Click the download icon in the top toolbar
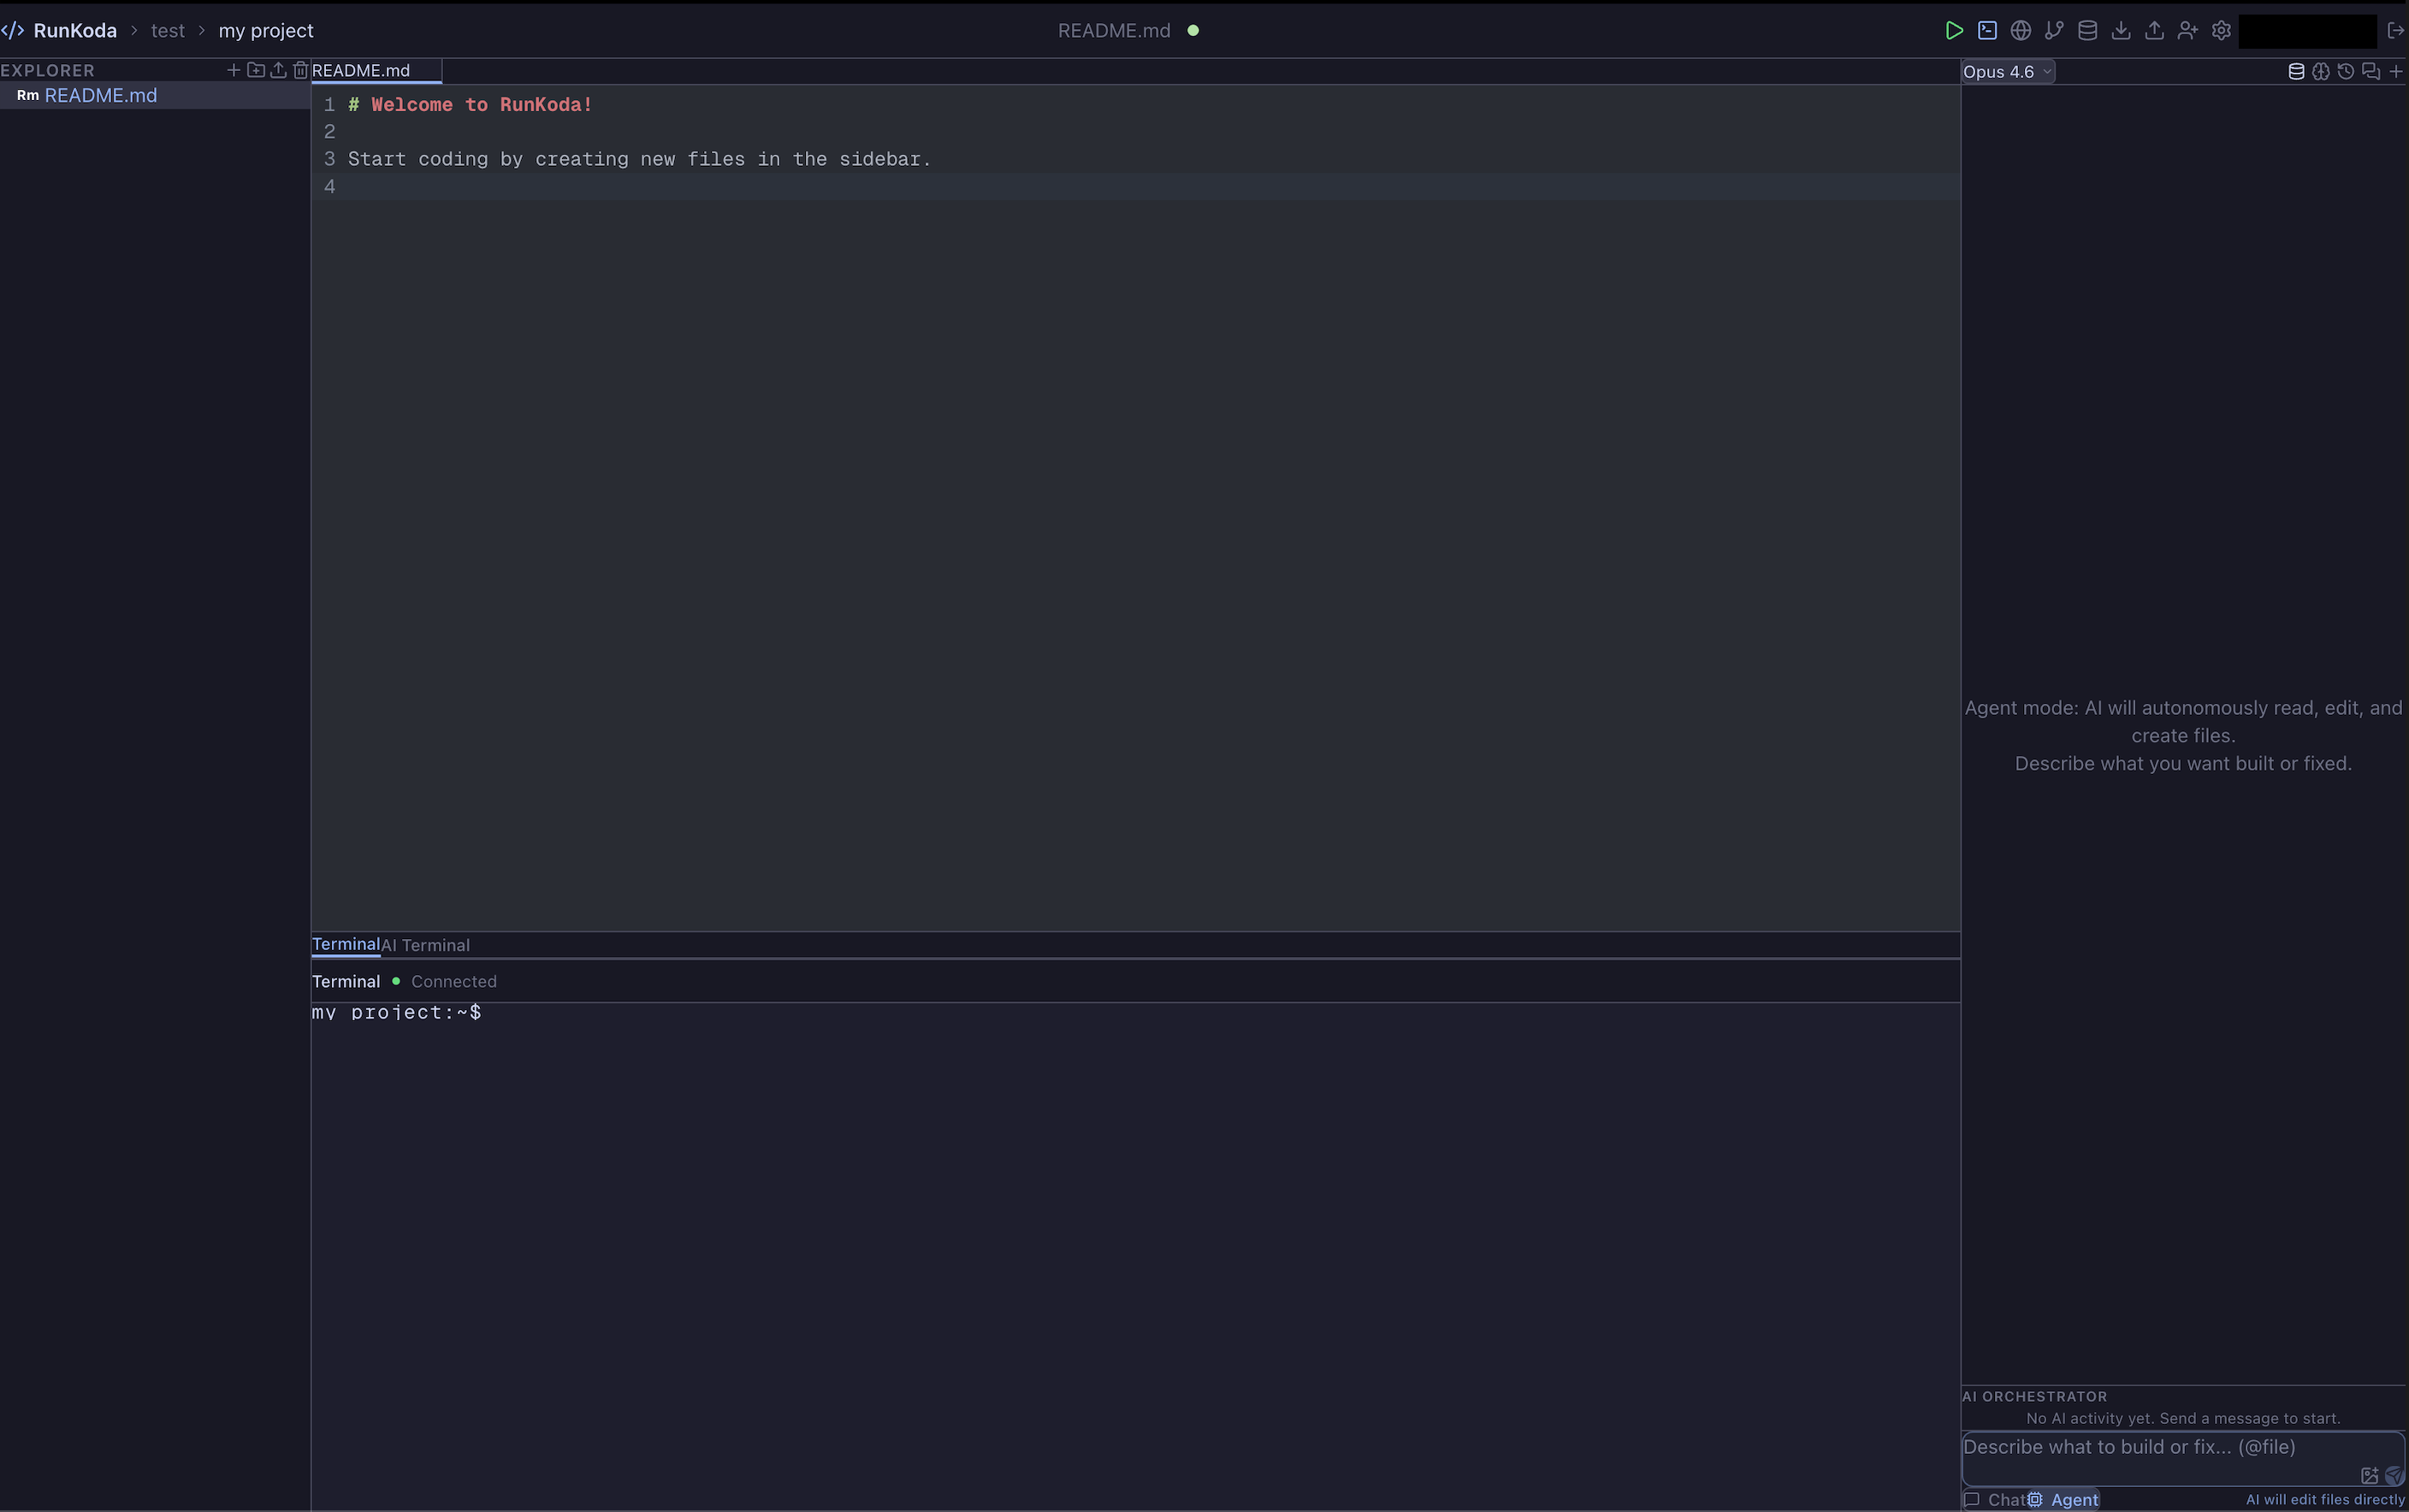Image resolution: width=2409 pixels, height=1512 pixels. click(x=2120, y=31)
